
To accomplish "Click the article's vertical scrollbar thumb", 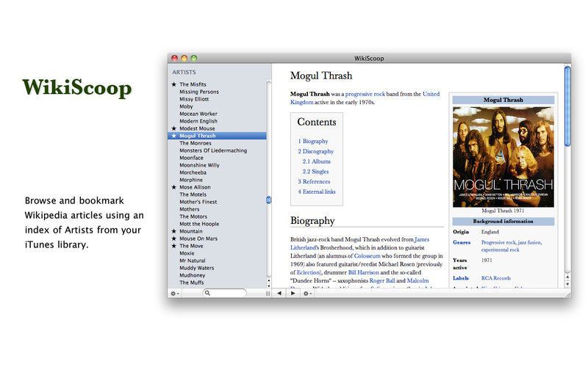I will pyautogui.click(x=567, y=106).
